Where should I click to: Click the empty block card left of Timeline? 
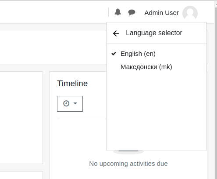pos(21,117)
